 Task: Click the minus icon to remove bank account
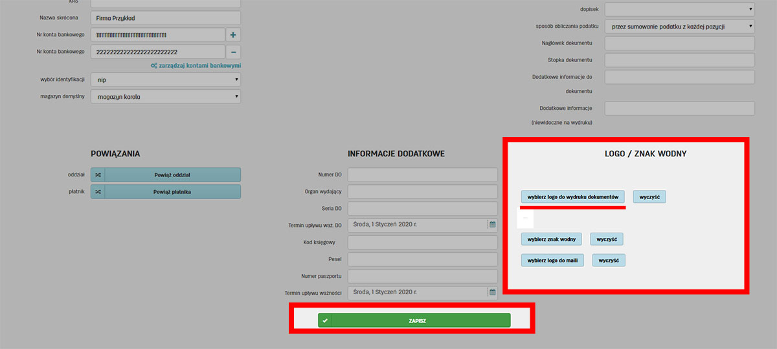234,52
